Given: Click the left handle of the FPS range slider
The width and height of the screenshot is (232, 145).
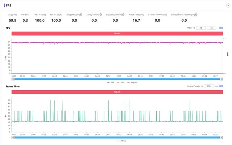Looking at the screenshot, I should (12, 79).
